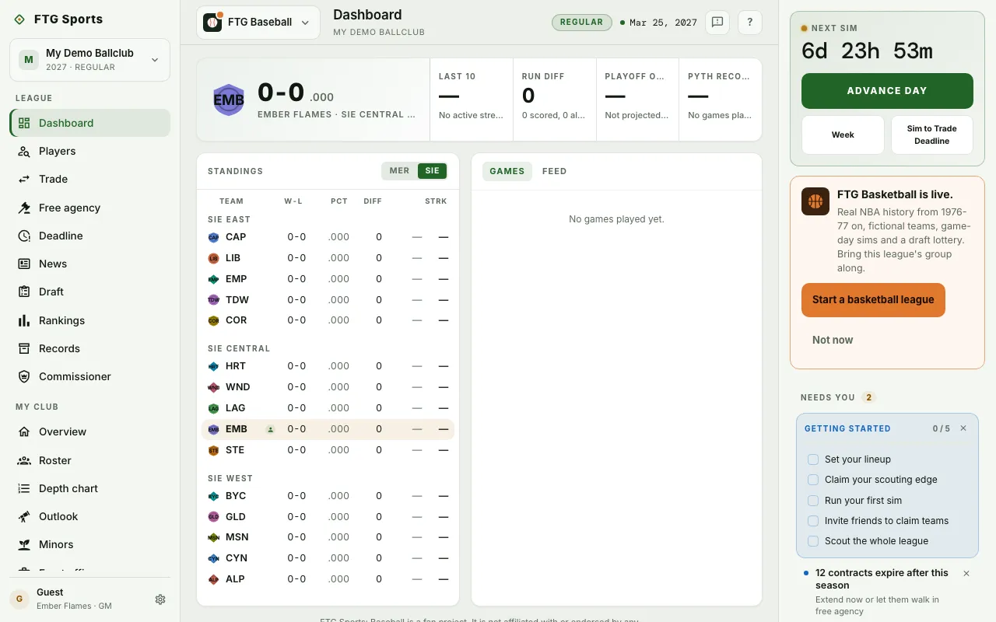996x622 pixels.
Task: Click the REGULAR season badge
Action: point(582,23)
